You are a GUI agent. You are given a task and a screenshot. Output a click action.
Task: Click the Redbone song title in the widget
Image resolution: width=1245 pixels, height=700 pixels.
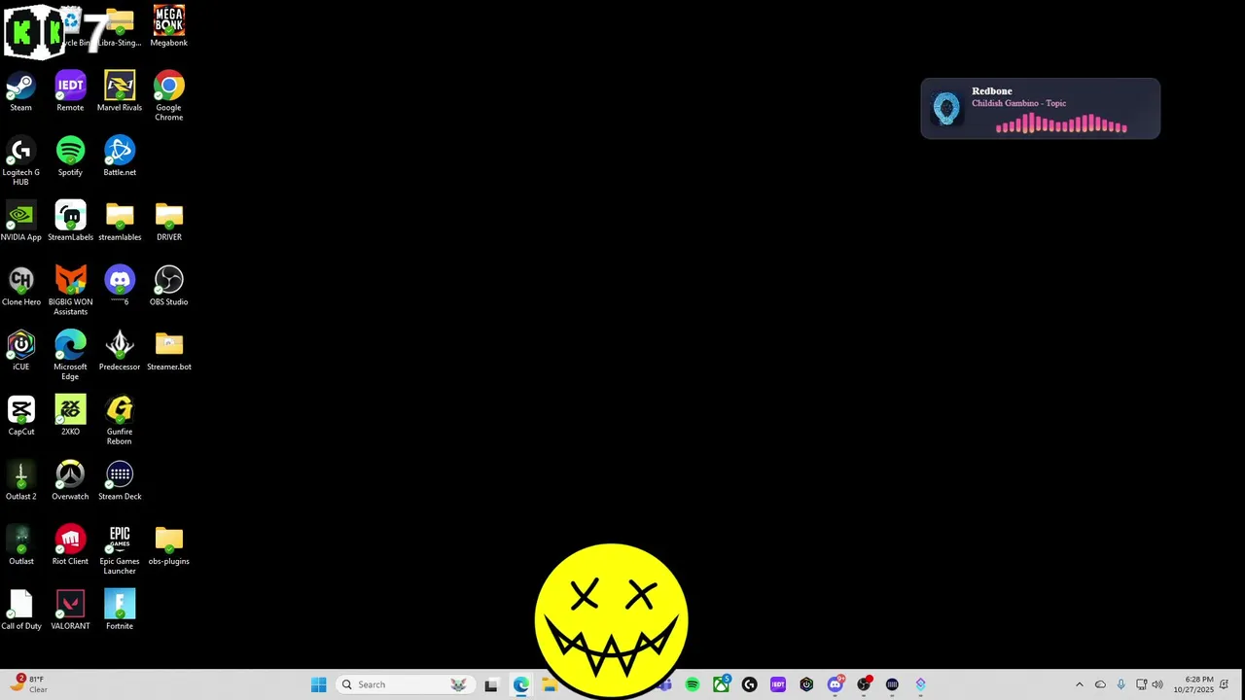point(992,90)
